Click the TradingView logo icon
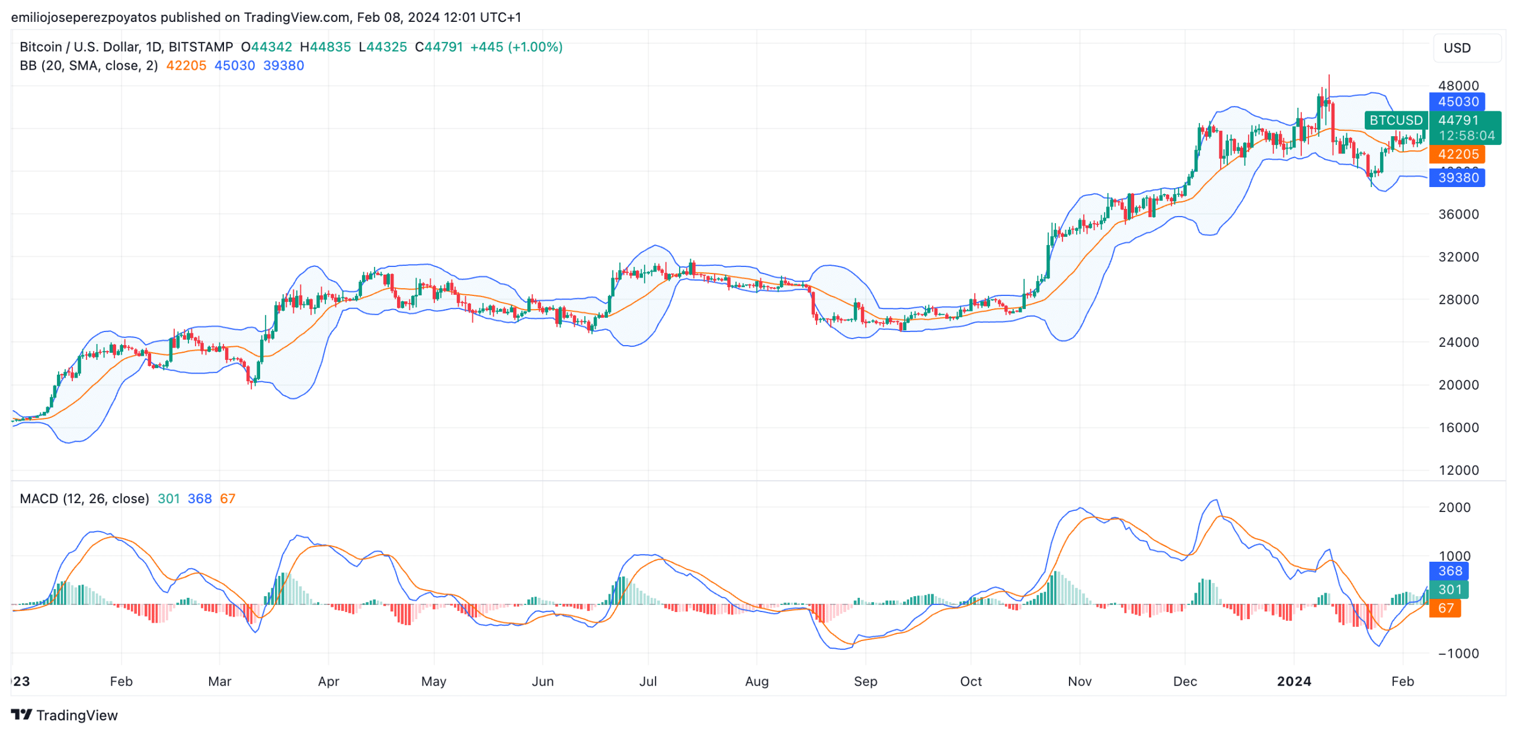 click(21, 714)
